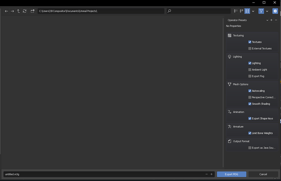Click the Animation section icon
The width and height of the screenshot is (281, 181).
229,112
